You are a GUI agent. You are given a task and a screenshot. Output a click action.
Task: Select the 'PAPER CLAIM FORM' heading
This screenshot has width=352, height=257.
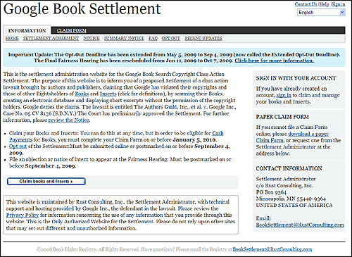(x=282, y=117)
